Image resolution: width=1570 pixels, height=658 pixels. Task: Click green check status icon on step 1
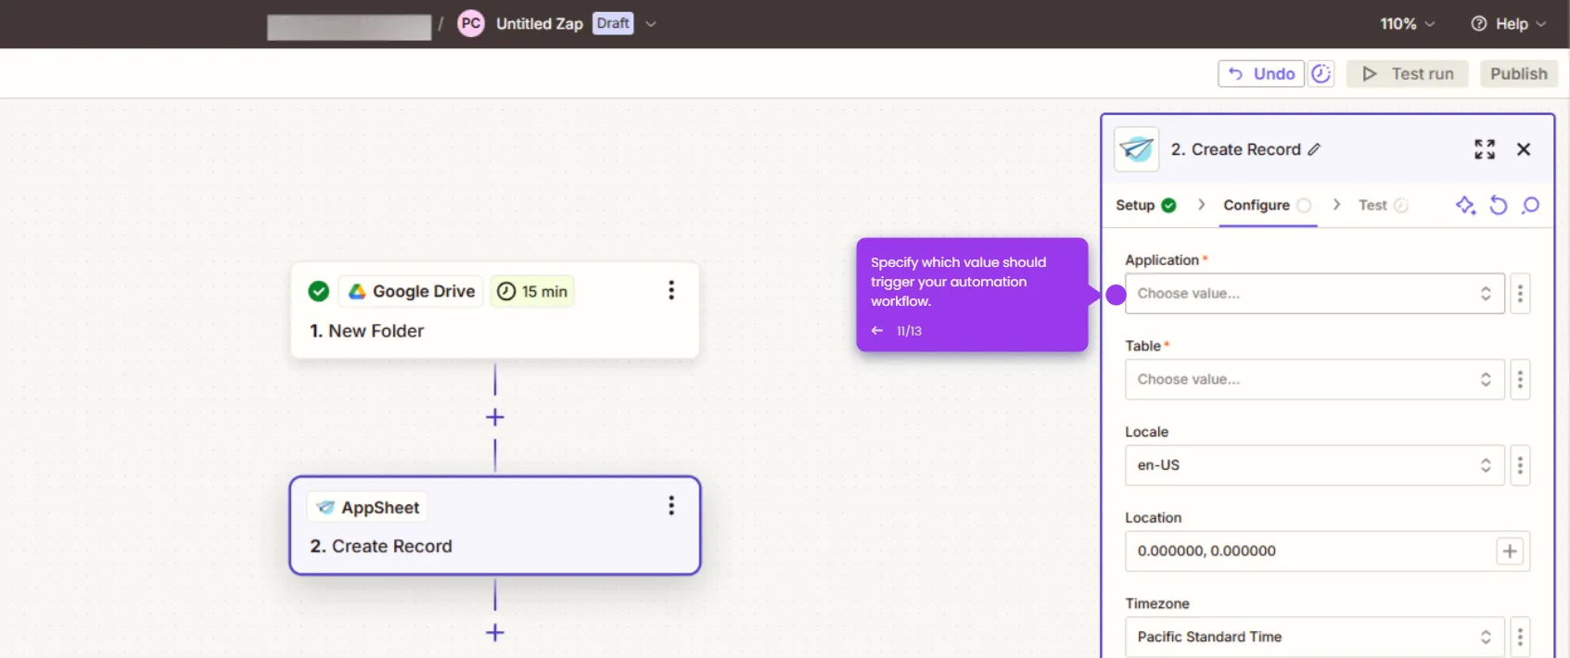tap(318, 291)
